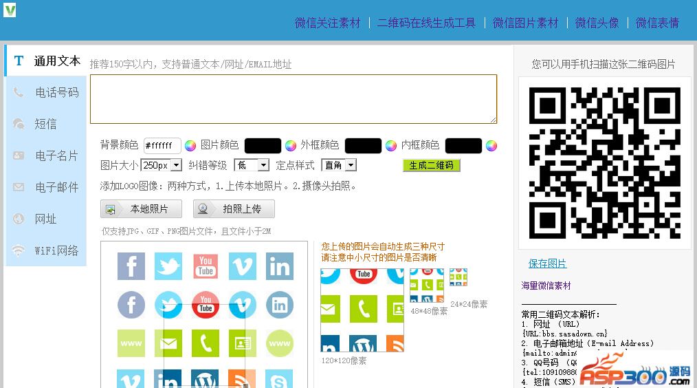The image size is (697, 388).
Task: Click the black 内框颜色 swatch
Action: pos(463,146)
